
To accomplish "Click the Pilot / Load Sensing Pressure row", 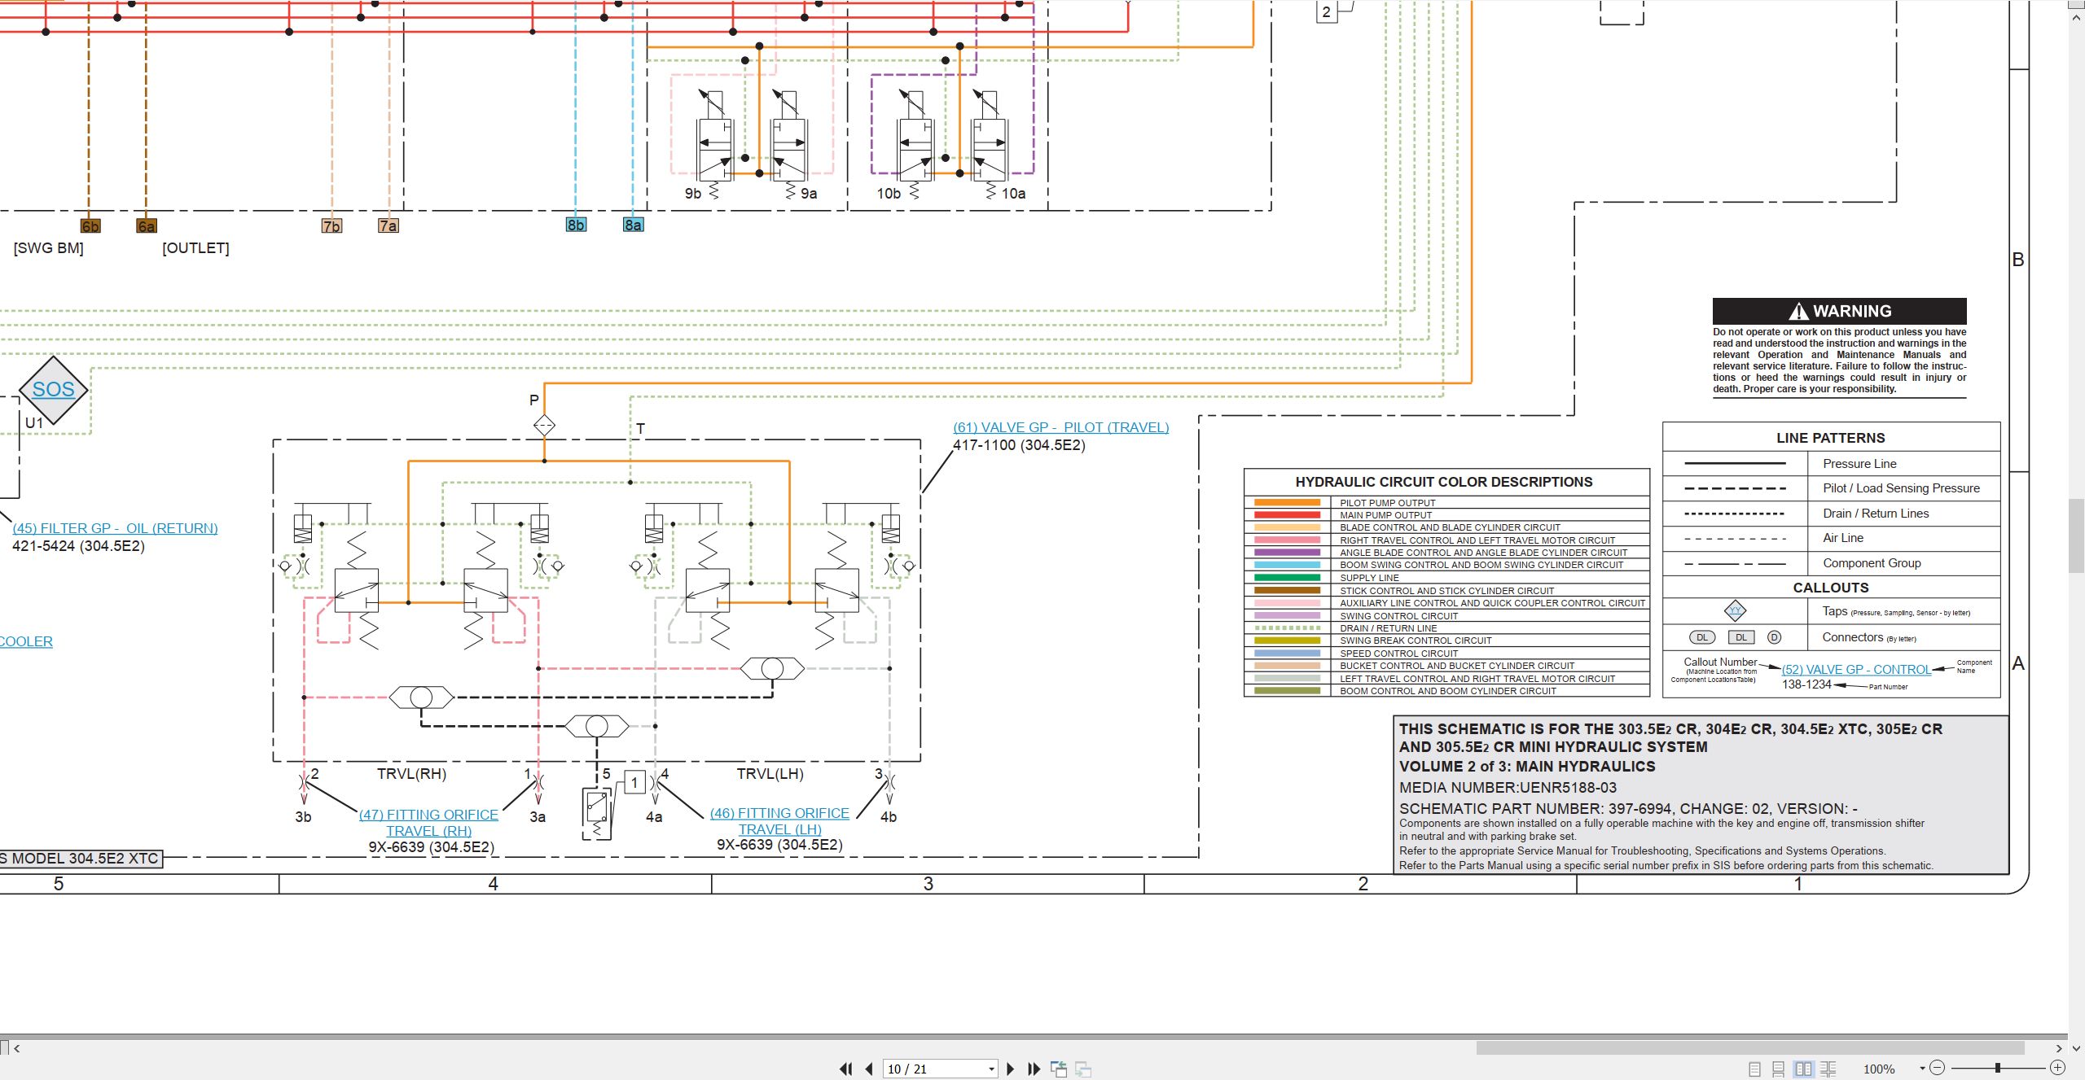I will click(x=1831, y=488).
